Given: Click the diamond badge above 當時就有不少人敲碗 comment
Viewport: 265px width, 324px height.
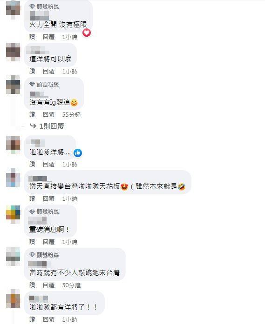Looking at the screenshot, I should [32, 255].
